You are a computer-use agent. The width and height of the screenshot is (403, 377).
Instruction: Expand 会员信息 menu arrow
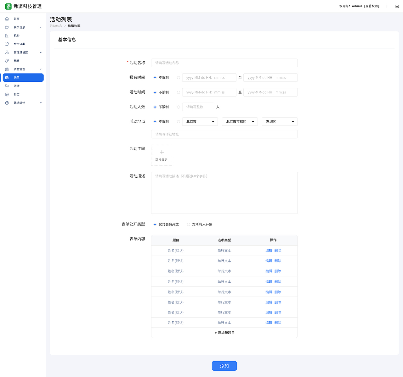41,27
